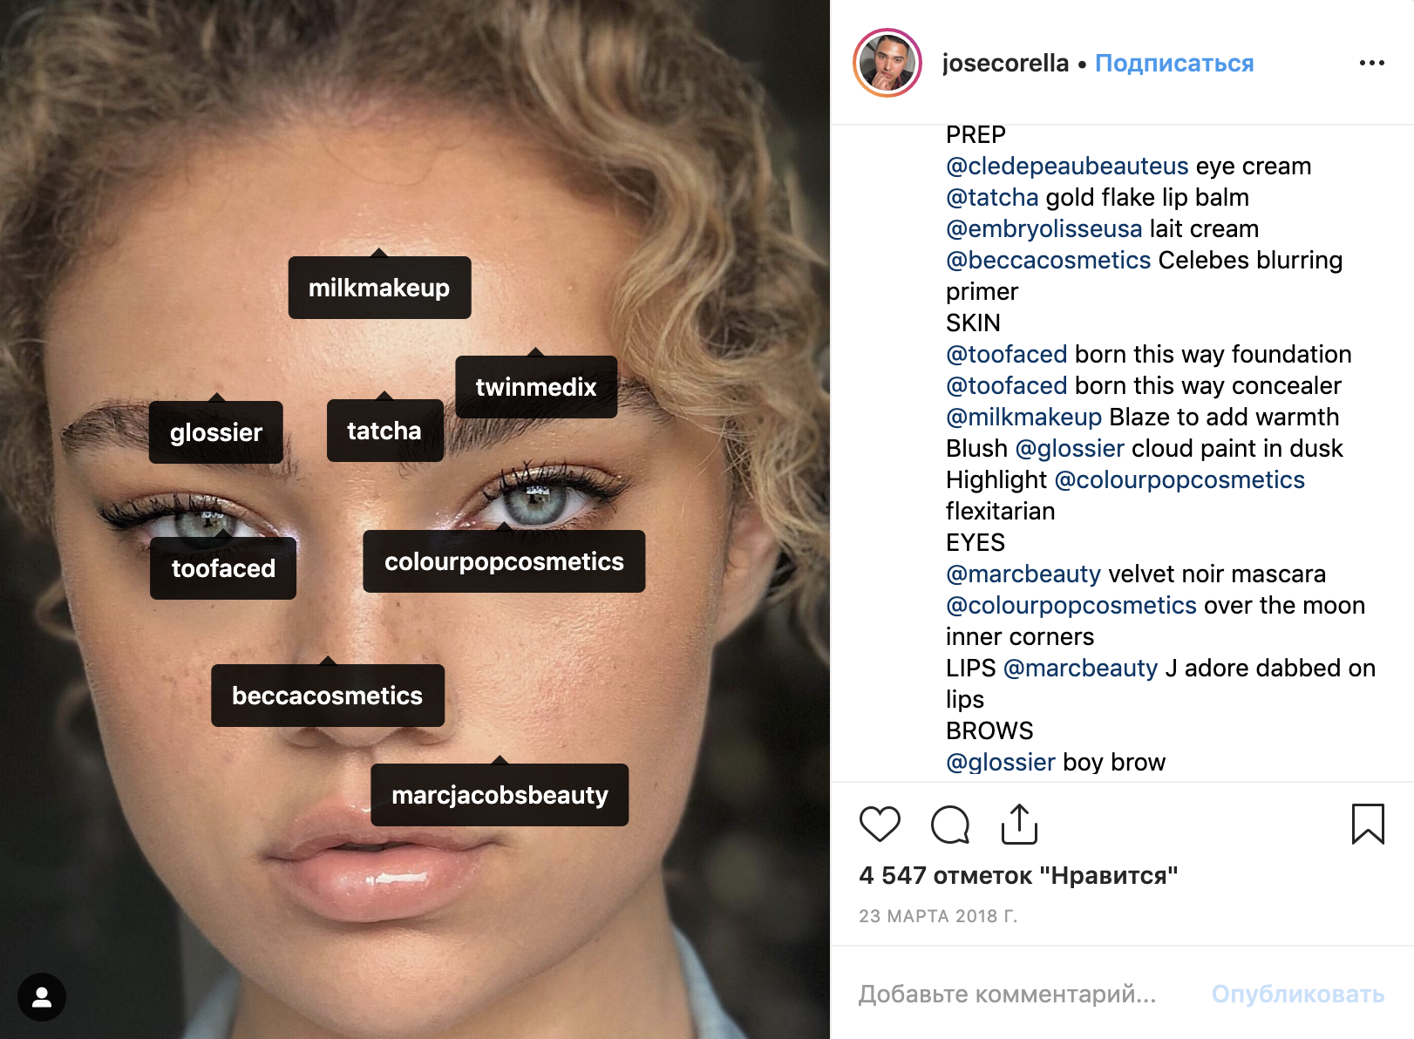Open the twinmedix photo tag

536,387
